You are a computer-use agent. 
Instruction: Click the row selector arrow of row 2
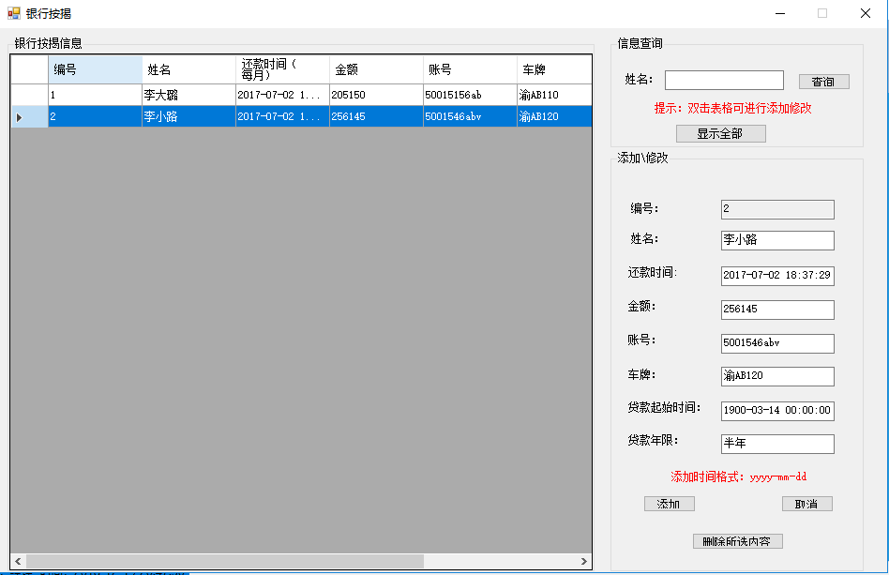pyautogui.click(x=29, y=117)
